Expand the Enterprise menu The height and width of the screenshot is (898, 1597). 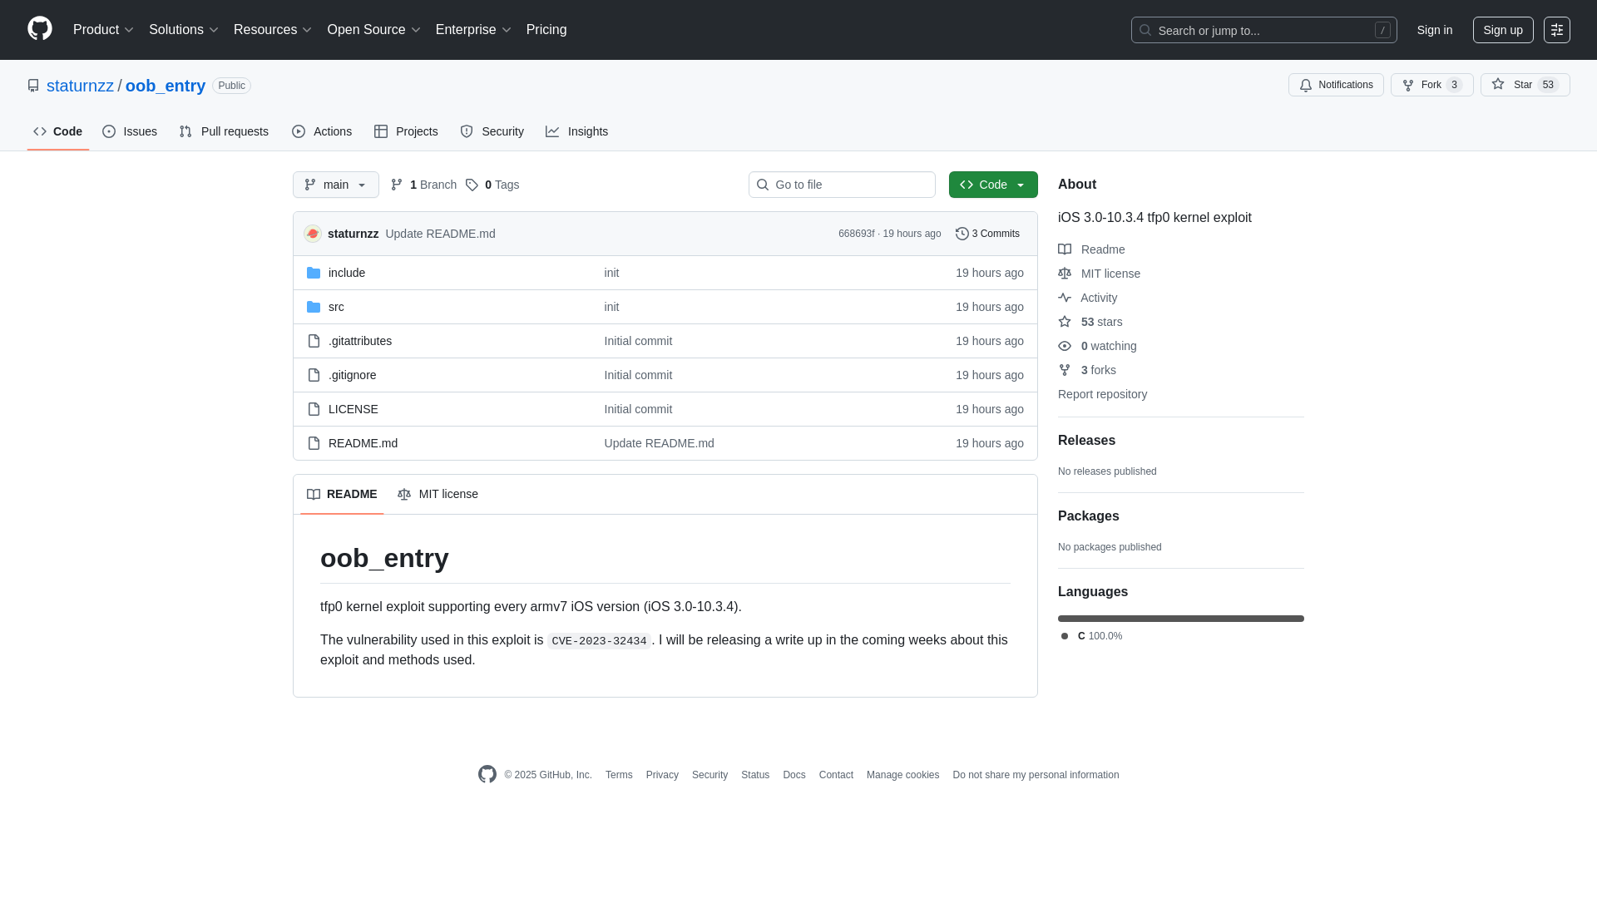coord(473,30)
